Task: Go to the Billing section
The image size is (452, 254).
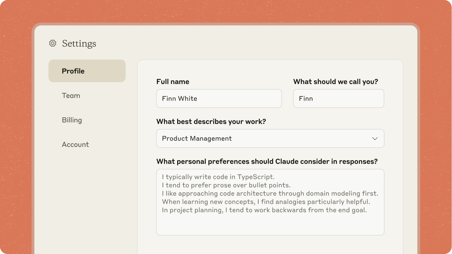Action: click(x=72, y=120)
